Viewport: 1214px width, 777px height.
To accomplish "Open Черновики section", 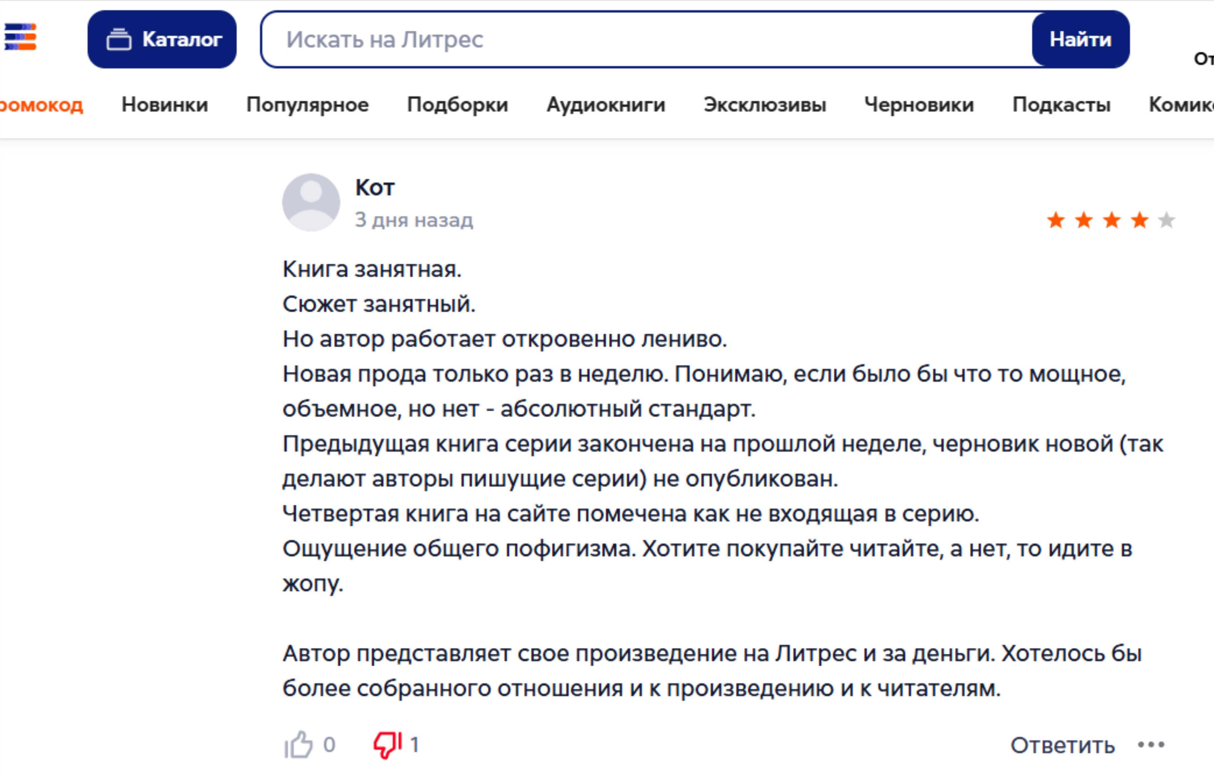I will 919,105.
